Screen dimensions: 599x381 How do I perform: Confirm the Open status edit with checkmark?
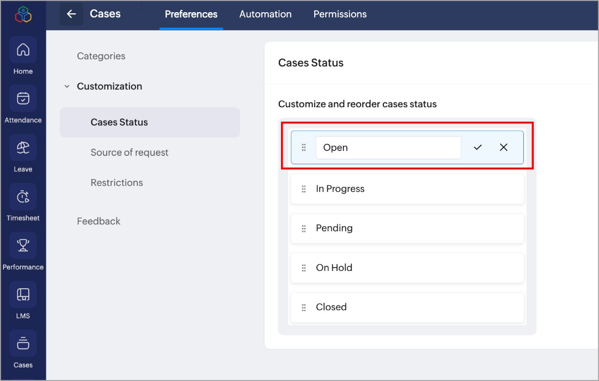[478, 148]
